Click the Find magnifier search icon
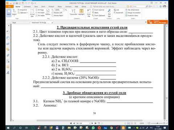Image resolution: width=174 pixels, height=130 pixels. click(147, 6)
